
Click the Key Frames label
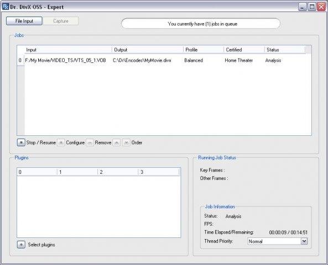coord(212,170)
